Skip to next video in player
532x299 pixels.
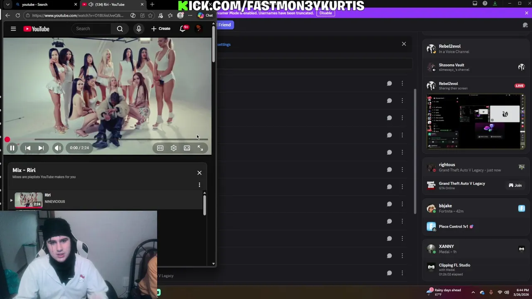(41, 148)
